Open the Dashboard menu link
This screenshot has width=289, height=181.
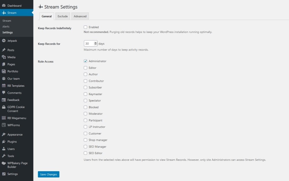14,5
